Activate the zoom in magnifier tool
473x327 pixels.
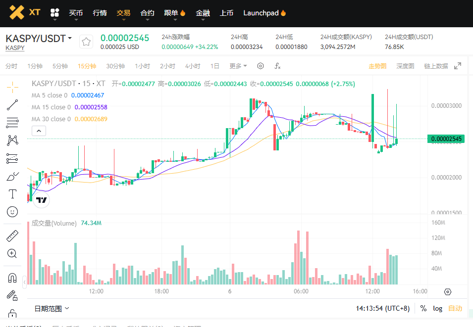pyautogui.click(x=12, y=254)
